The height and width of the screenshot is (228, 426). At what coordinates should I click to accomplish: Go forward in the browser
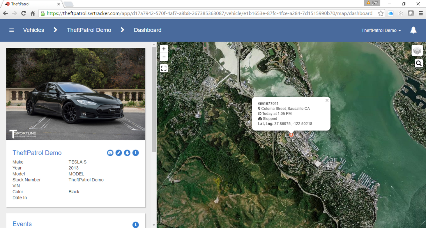pyautogui.click(x=14, y=13)
